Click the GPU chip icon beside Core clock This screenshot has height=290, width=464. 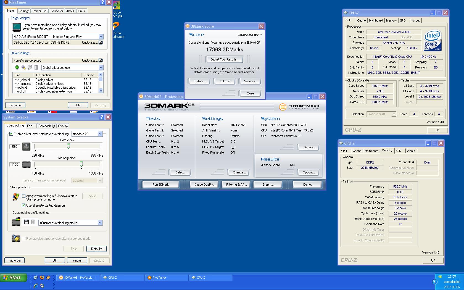[26, 147]
